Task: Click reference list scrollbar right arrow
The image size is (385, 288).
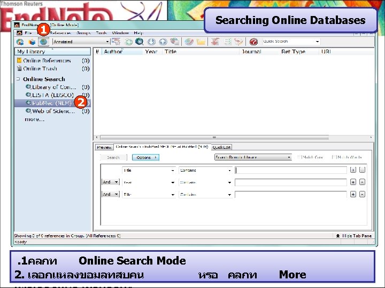Action: point(371,138)
